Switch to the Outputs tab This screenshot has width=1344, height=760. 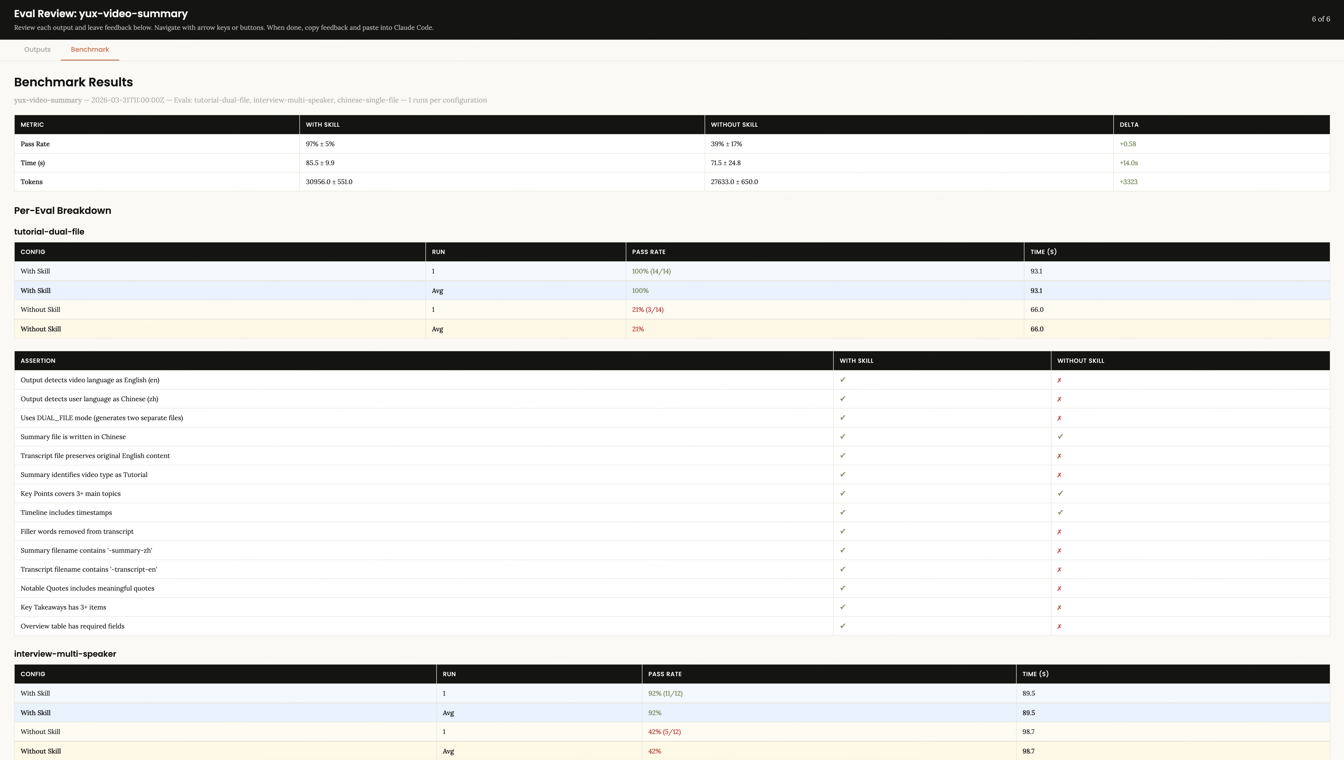[x=37, y=49]
